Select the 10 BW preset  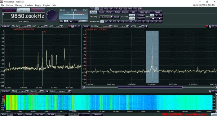click(160, 22)
